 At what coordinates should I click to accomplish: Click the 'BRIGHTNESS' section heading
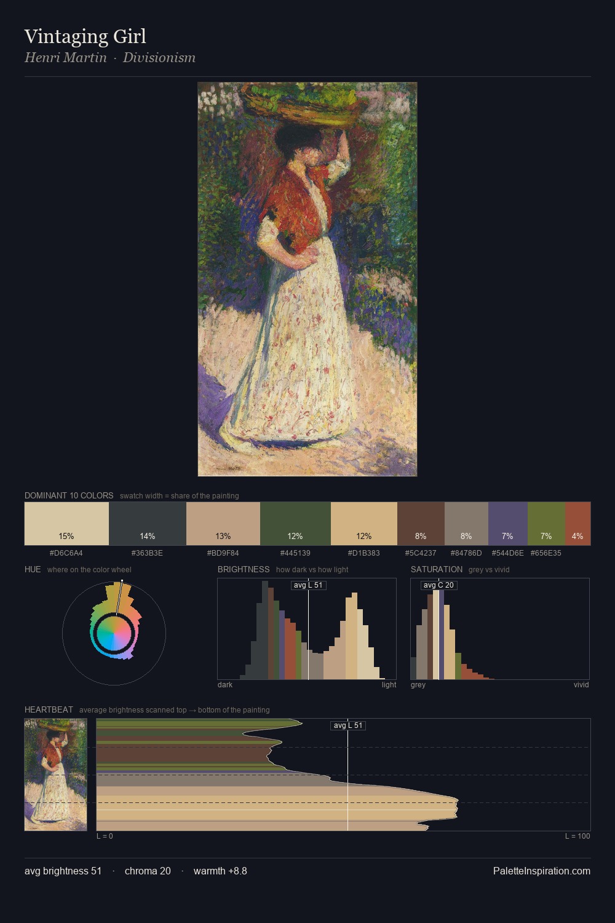pyautogui.click(x=244, y=569)
